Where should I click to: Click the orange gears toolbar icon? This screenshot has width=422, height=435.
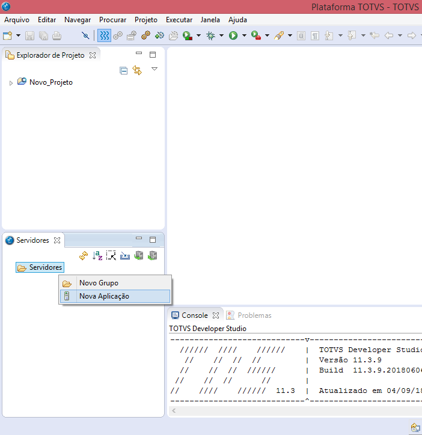(x=145, y=35)
